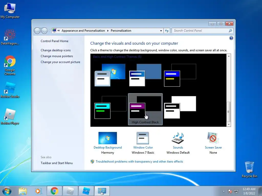Image resolution: width=262 pixels, height=196 pixels.
Task: Open Taskbar and Start Menu link
Action: tap(57, 163)
